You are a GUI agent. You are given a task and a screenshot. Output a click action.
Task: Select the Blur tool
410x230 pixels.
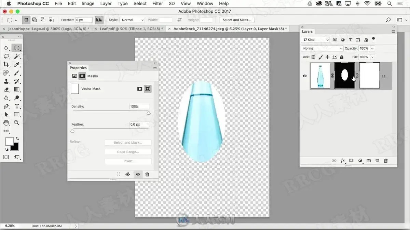click(x=6, y=98)
